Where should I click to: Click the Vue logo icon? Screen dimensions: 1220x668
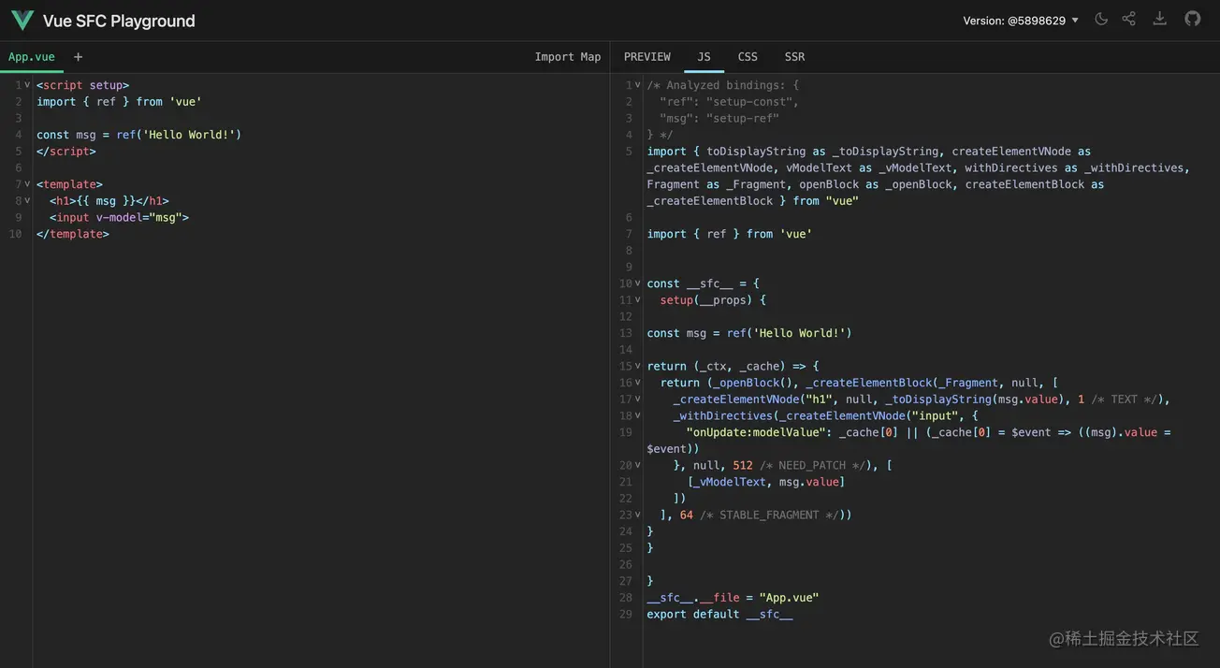point(22,21)
